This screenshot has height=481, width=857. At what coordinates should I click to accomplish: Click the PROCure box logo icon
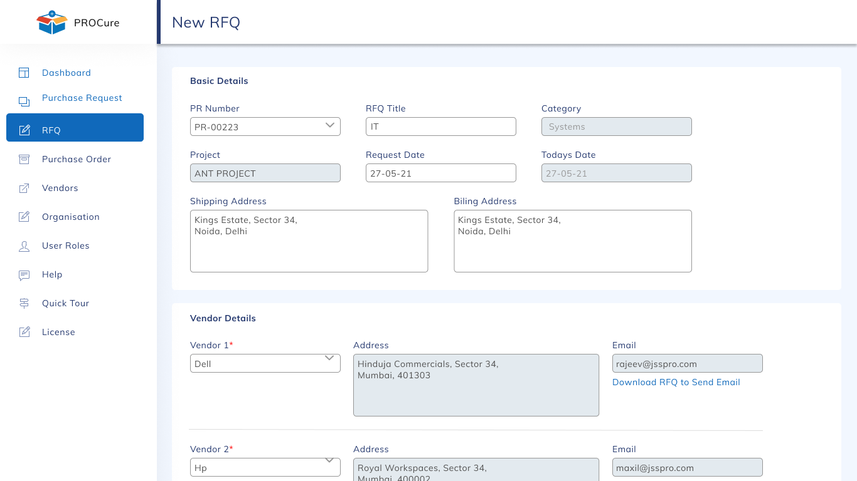pyautogui.click(x=51, y=23)
